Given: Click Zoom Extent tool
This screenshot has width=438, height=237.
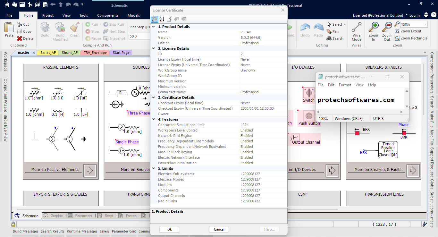Looking at the screenshot, I should point(408,31).
